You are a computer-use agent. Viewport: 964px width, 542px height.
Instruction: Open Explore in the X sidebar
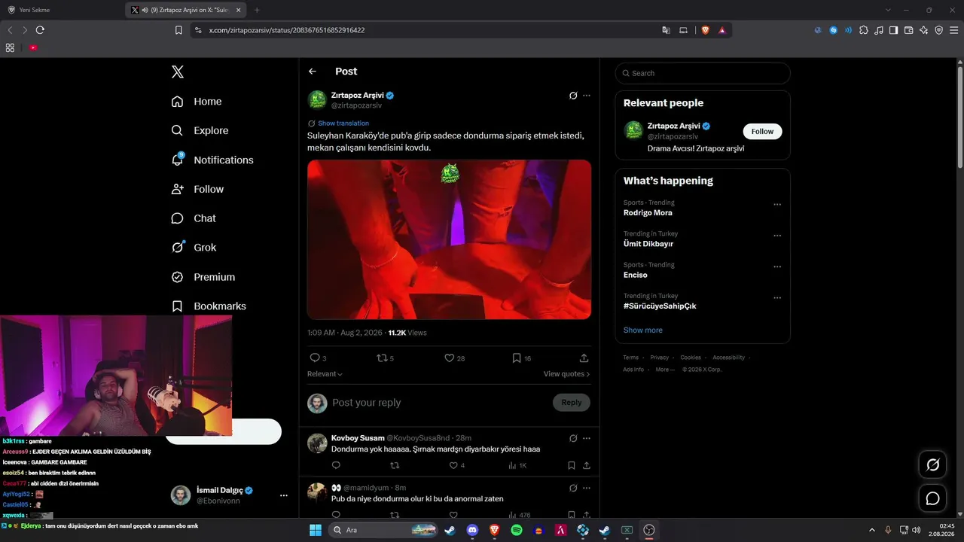[x=200, y=130]
